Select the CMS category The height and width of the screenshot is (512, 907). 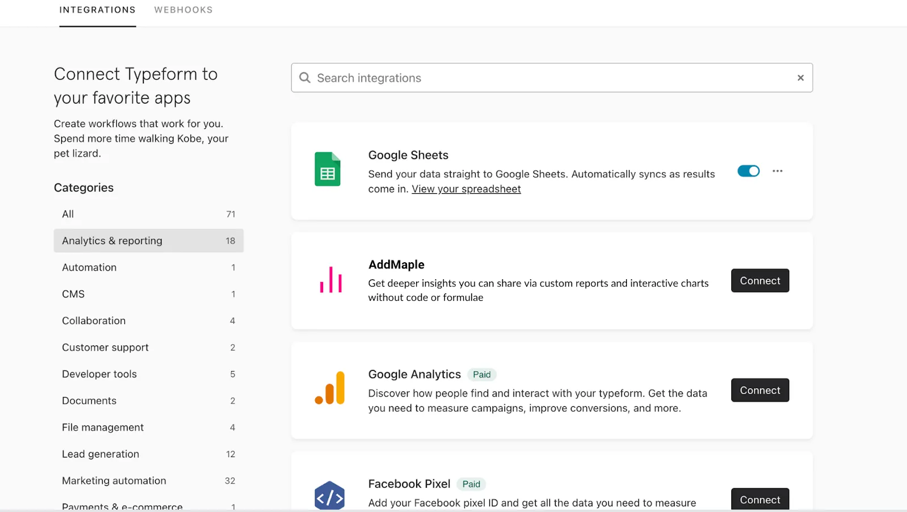click(149, 294)
